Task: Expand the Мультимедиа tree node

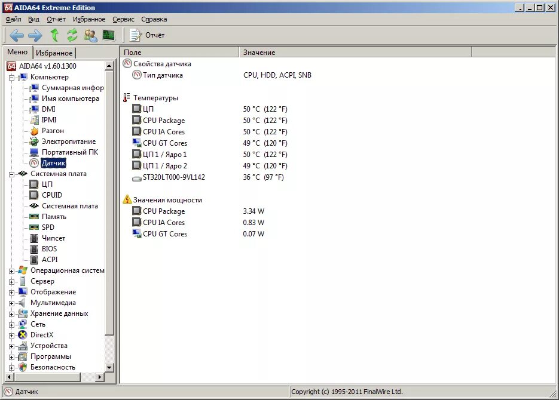Action: click(x=12, y=303)
